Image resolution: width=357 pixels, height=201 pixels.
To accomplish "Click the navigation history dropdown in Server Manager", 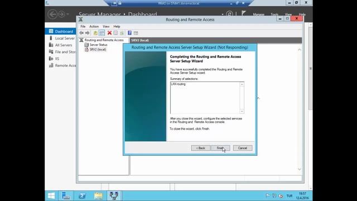I will 68,14.
